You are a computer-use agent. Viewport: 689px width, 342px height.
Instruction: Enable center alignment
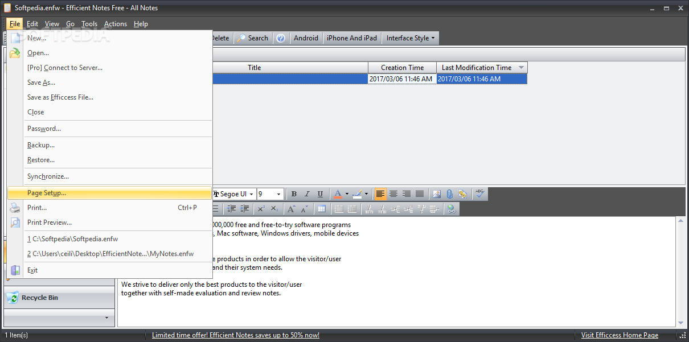coord(393,194)
